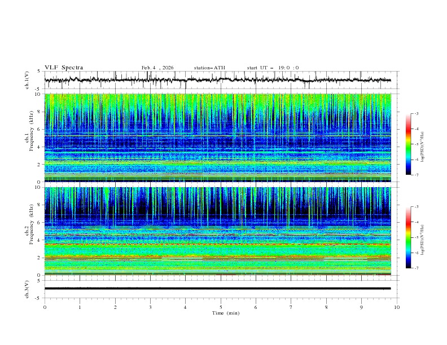Click time axis tick label "4"
447x345 pixels.
pyautogui.click(x=185, y=307)
